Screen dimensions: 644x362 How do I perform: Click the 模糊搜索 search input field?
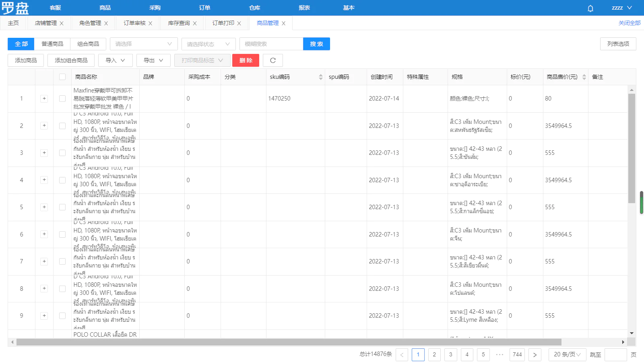pos(271,44)
